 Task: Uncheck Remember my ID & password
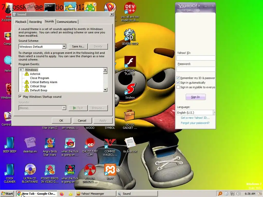pyautogui.click(x=178, y=78)
